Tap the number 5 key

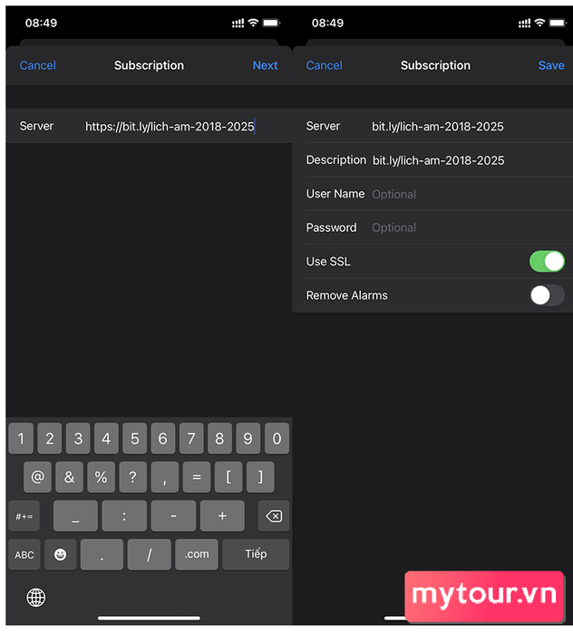135,438
